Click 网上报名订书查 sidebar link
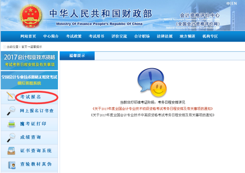 [x=37, y=111]
